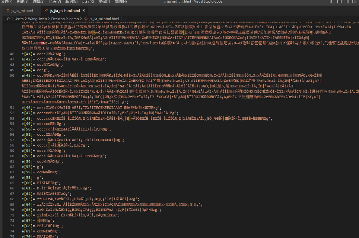Click the code line starting e[46]=

coord(92,108)
